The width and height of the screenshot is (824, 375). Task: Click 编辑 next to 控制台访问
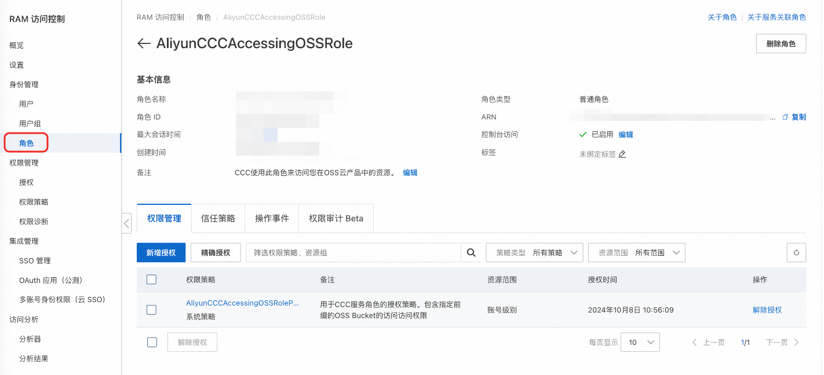626,135
